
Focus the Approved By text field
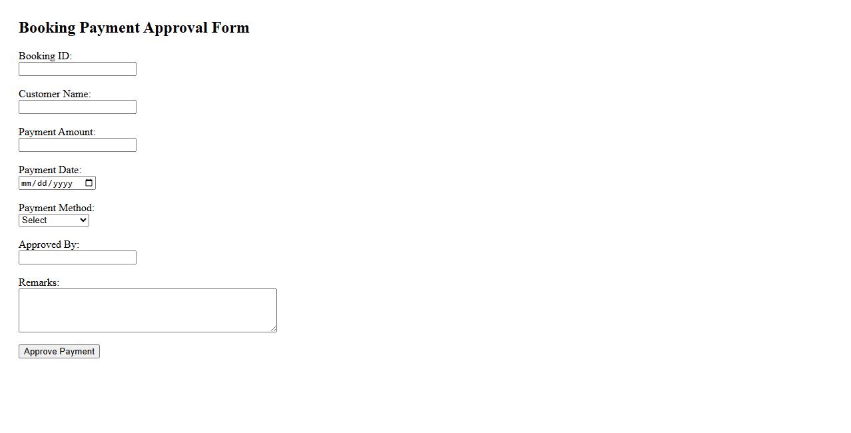pyautogui.click(x=77, y=258)
